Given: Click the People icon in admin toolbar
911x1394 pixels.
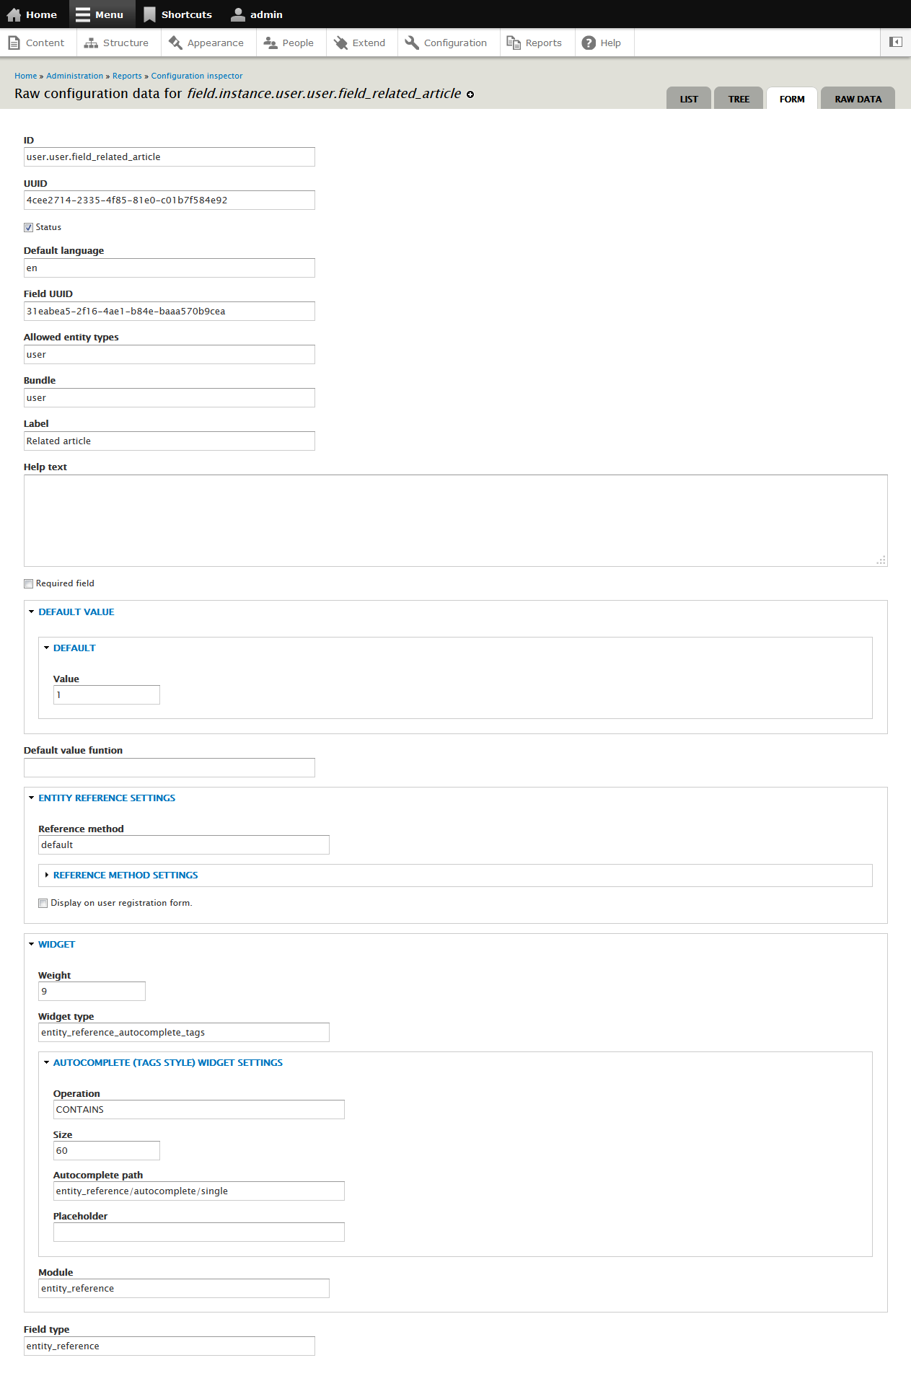Looking at the screenshot, I should (270, 43).
